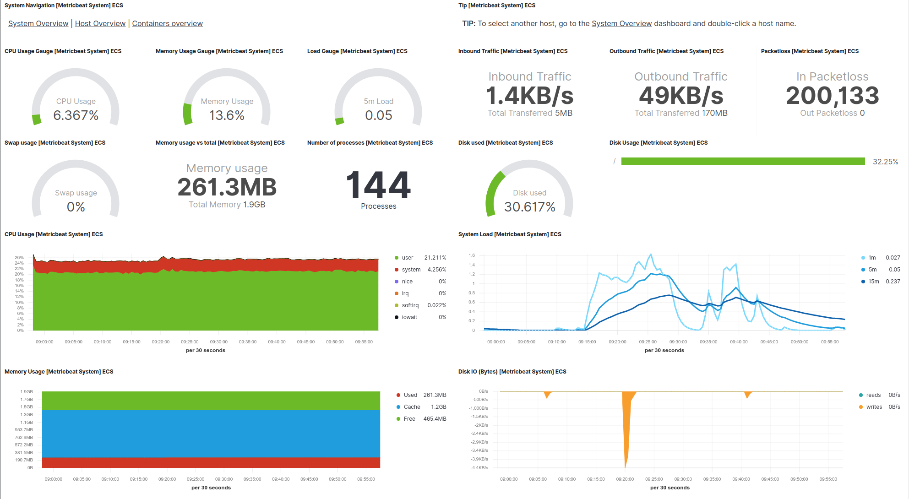Toggle the softirq legend entry
This screenshot has width=909, height=499.
tap(410, 305)
